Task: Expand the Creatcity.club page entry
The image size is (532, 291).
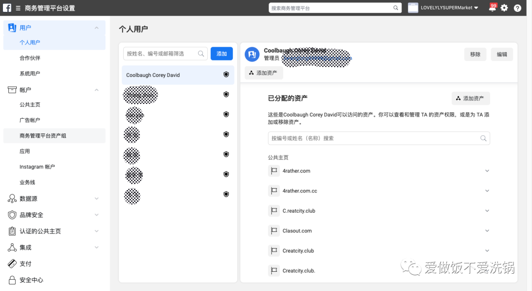Action: pos(487,250)
